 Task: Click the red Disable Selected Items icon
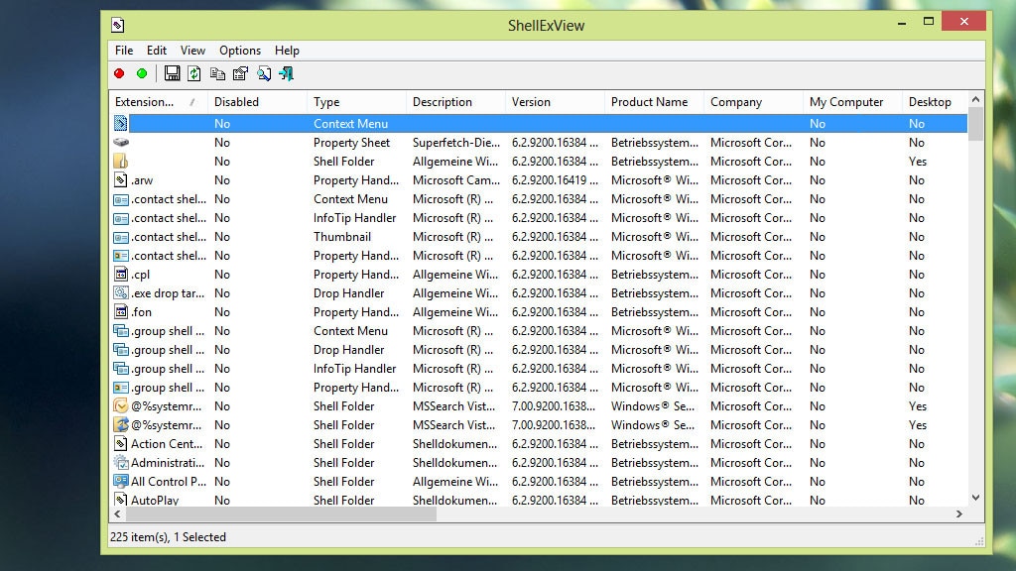pyautogui.click(x=119, y=73)
